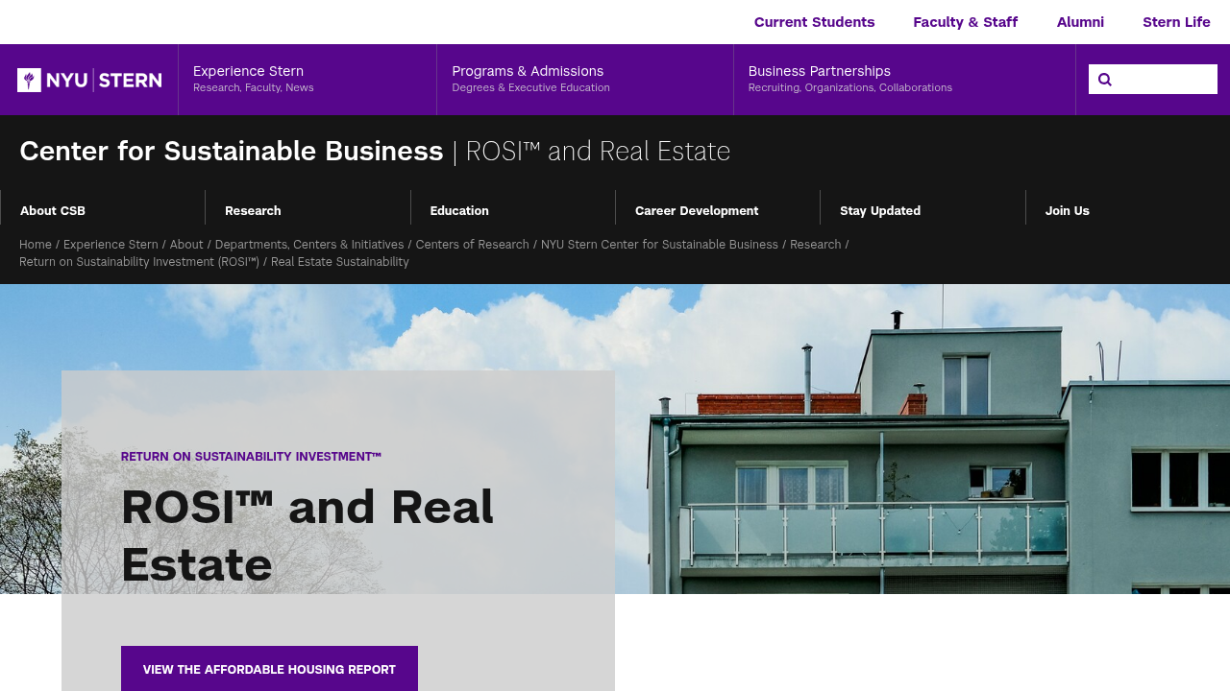Open Center for Sustainable Business heading link

point(232,151)
